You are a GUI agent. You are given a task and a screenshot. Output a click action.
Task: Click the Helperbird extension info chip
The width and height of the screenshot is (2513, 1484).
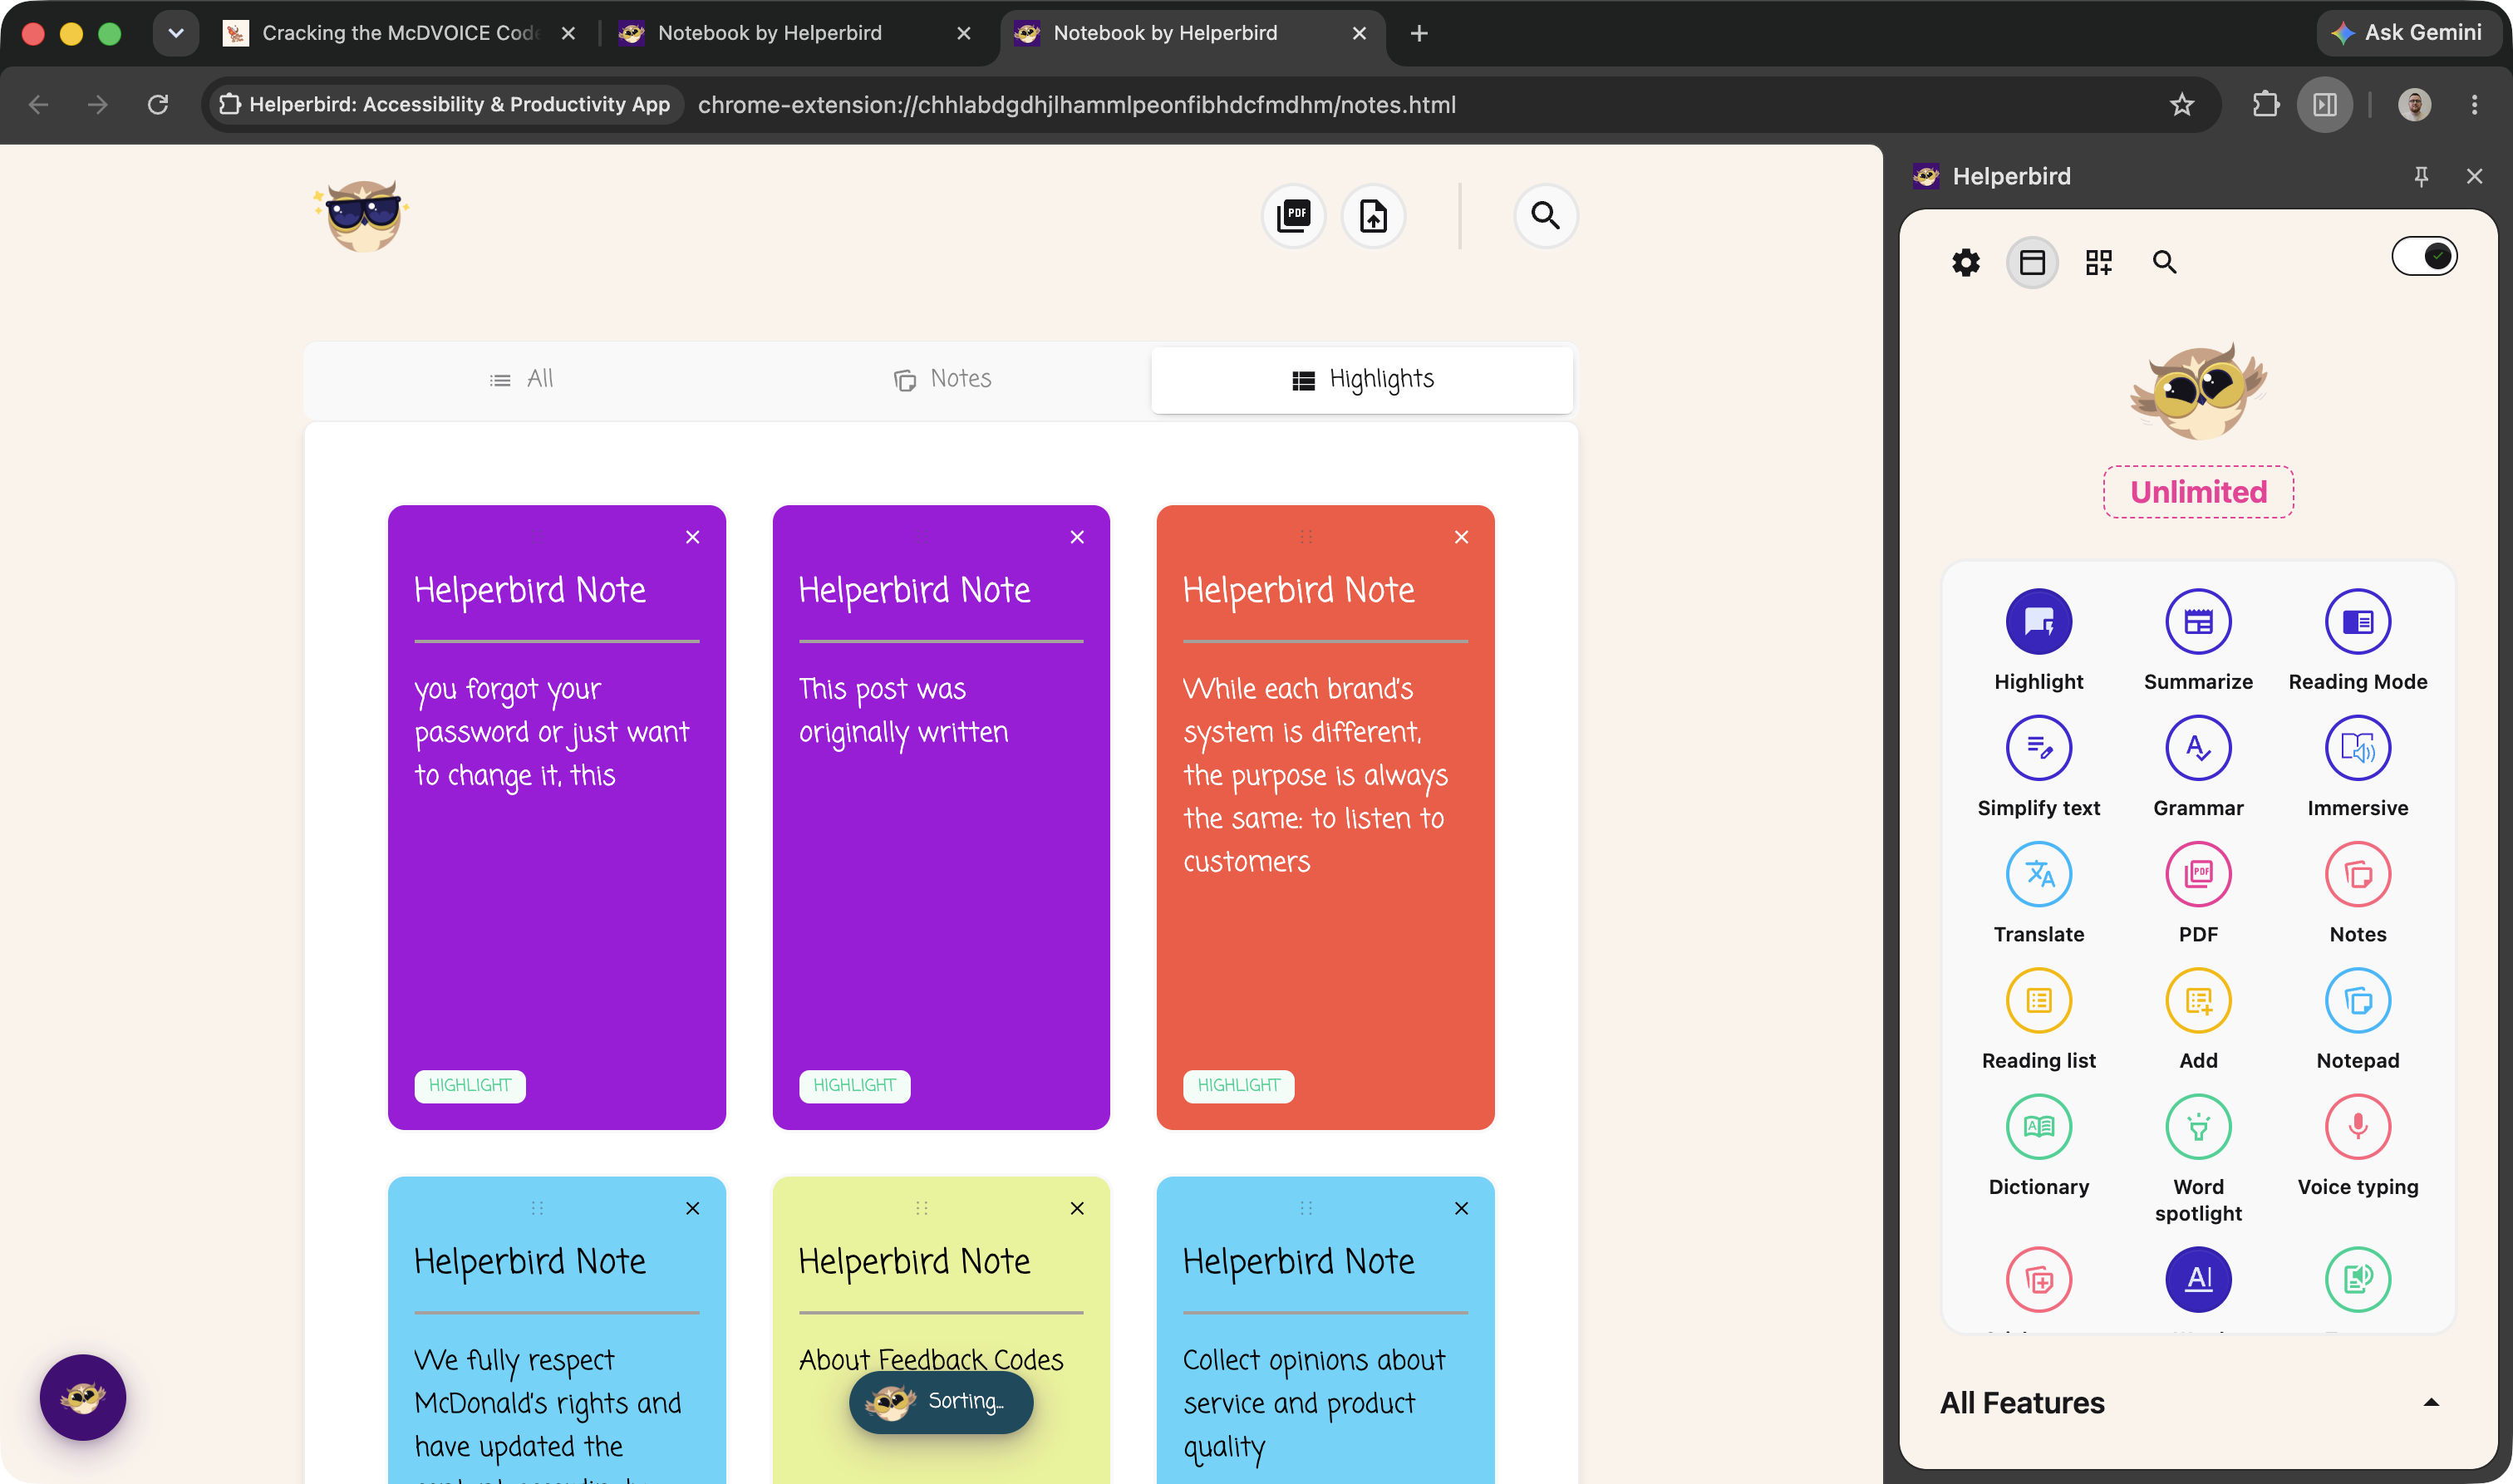coord(445,104)
